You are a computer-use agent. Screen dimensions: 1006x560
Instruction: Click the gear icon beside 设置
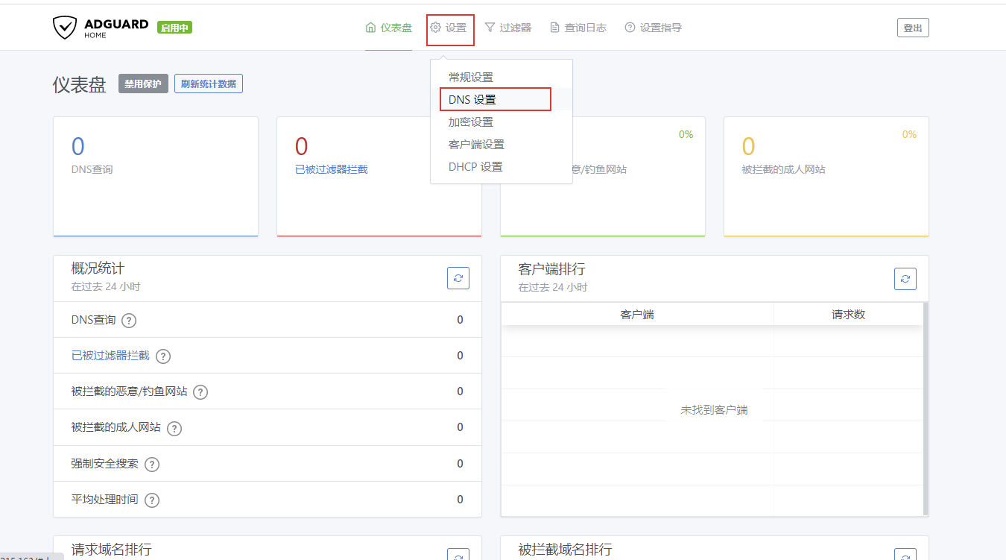pyautogui.click(x=436, y=28)
